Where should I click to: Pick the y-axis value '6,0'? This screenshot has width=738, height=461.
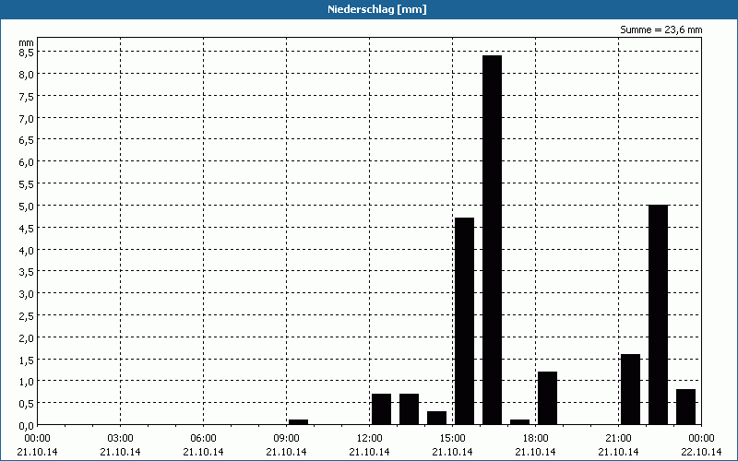pyautogui.click(x=26, y=162)
